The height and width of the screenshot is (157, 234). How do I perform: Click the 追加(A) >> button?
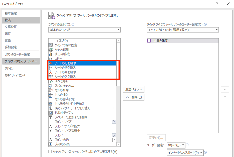tap(134, 89)
